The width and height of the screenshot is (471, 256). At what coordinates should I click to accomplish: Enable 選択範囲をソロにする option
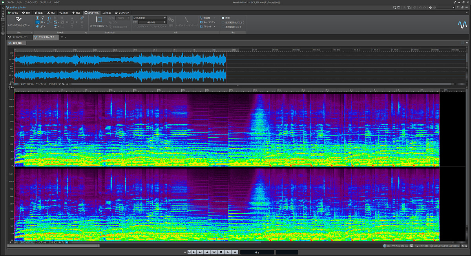223,22
